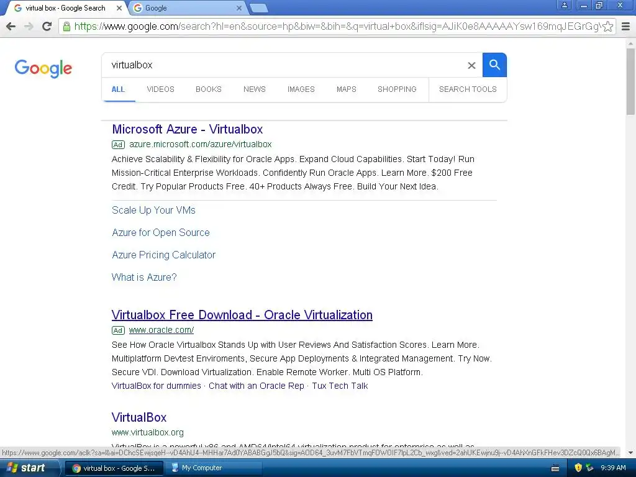This screenshot has width=636, height=477.
Task: Click the www.oracle.com/ URL link
Action: pyautogui.click(x=161, y=330)
